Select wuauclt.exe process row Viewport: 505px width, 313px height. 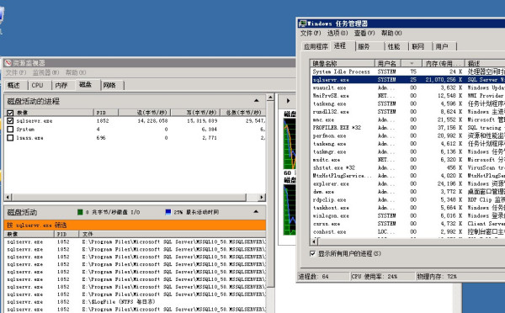(x=407, y=88)
